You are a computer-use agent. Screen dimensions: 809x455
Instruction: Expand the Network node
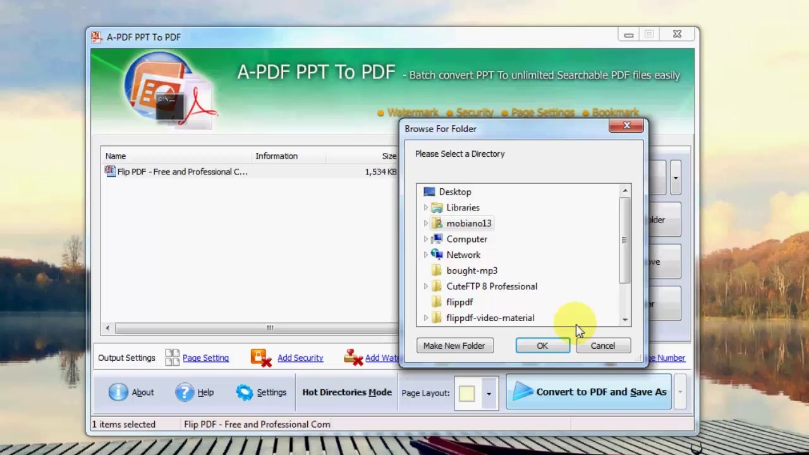tap(425, 255)
